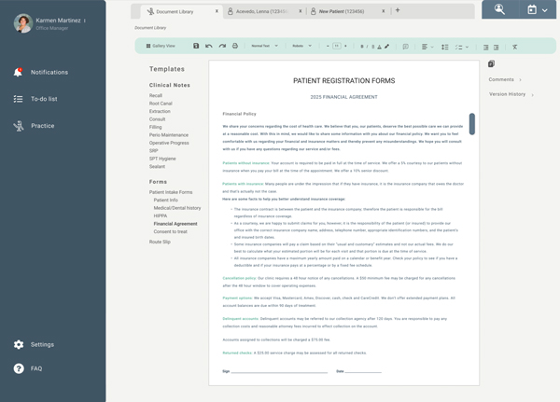
Task: Expand the calendar dropdown chevron
Action: coord(545,10)
